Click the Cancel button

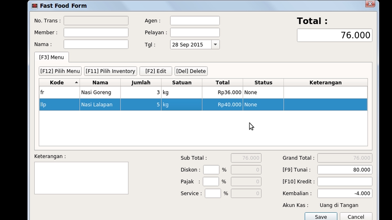(x=356, y=217)
